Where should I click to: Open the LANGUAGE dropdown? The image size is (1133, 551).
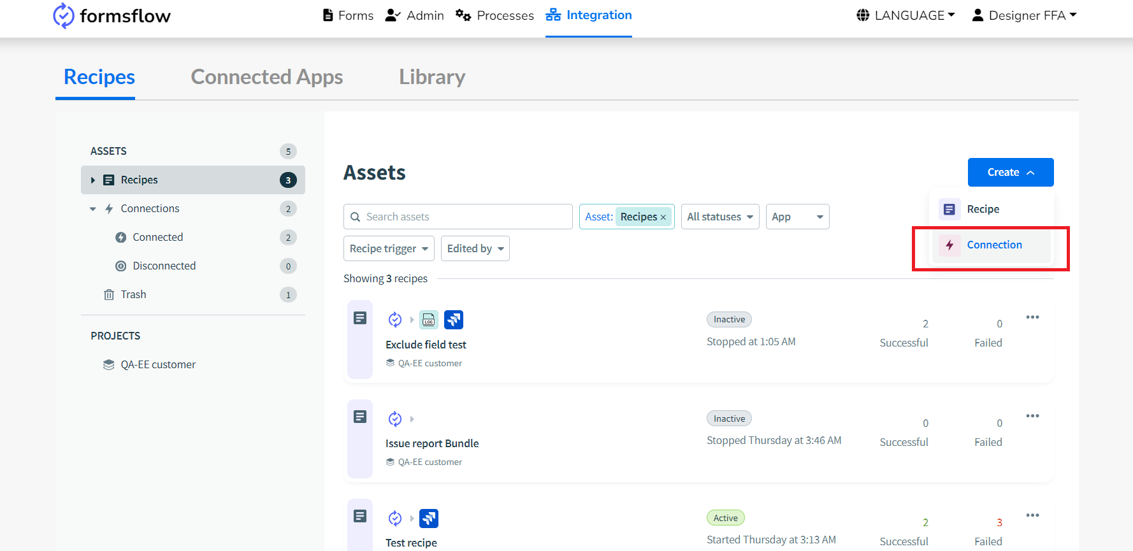[x=906, y=15]
